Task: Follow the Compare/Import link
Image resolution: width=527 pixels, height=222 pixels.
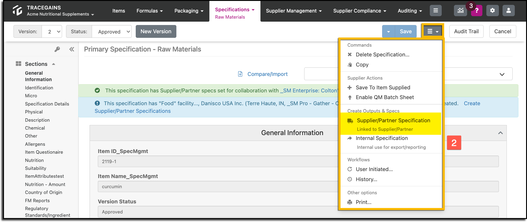Action: (267, 74)
